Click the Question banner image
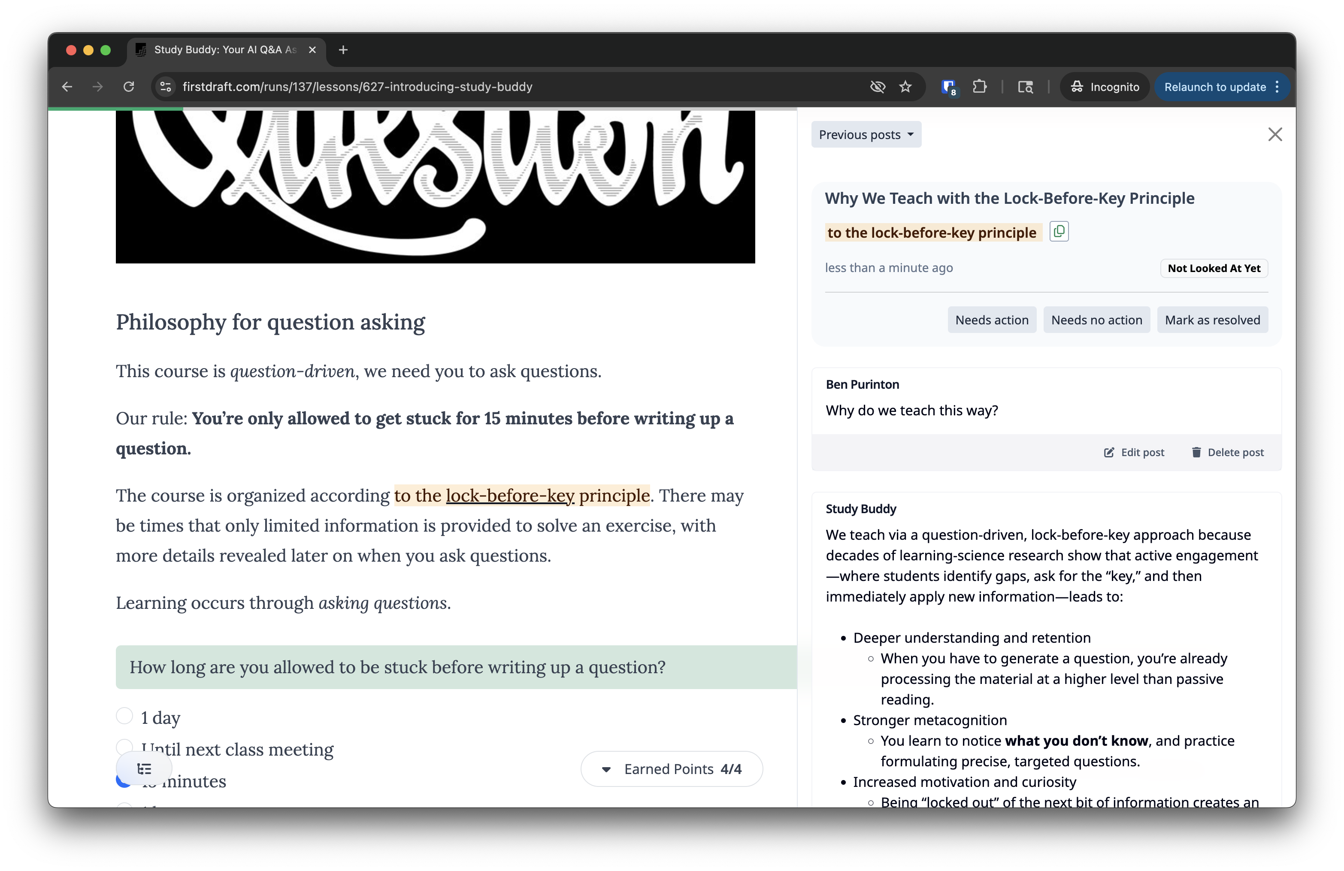 coord(435,186)
